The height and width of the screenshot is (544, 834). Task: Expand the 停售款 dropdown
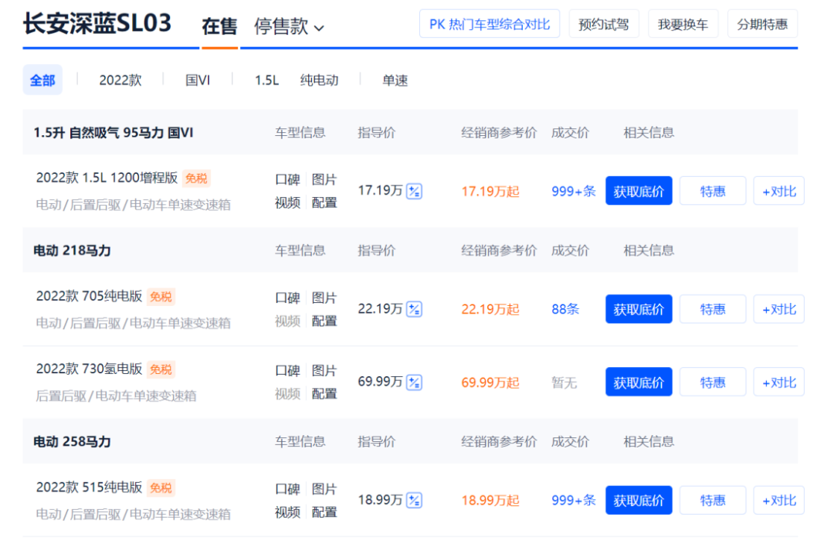coord(289,26)
